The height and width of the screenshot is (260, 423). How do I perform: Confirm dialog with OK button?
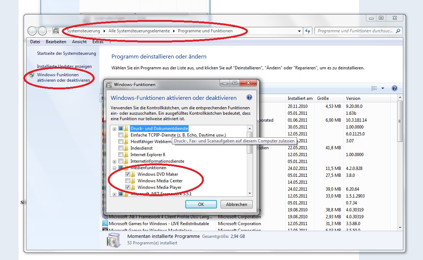(201, 204)
